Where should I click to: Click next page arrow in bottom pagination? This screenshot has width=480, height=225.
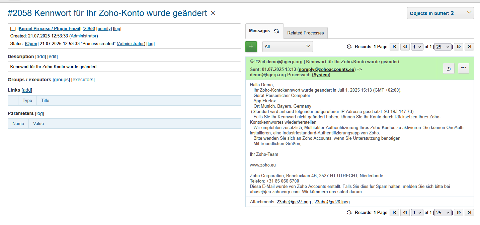[459, 213]
